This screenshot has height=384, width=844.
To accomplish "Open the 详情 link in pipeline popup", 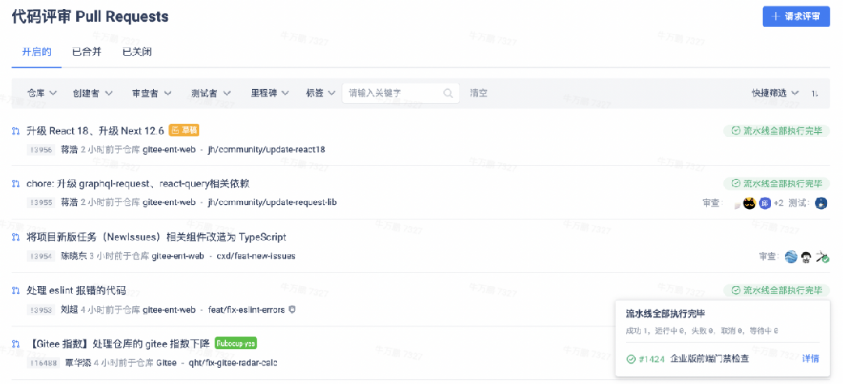I will coord(810,359).
